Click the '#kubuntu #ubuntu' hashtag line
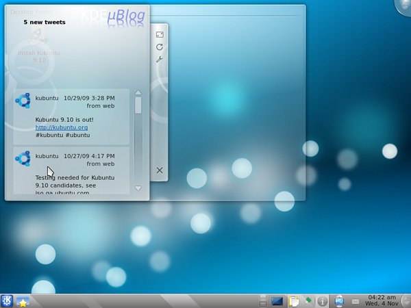The image size is (411, 308). [62, 135]
